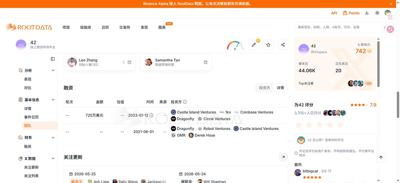Click the page vertical scrollbar
This screenshot has width=400, height=183.
[x=398, y=104]
